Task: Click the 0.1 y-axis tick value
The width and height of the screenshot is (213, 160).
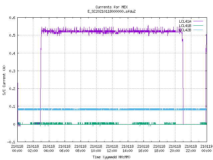Action: click(12, 106)
